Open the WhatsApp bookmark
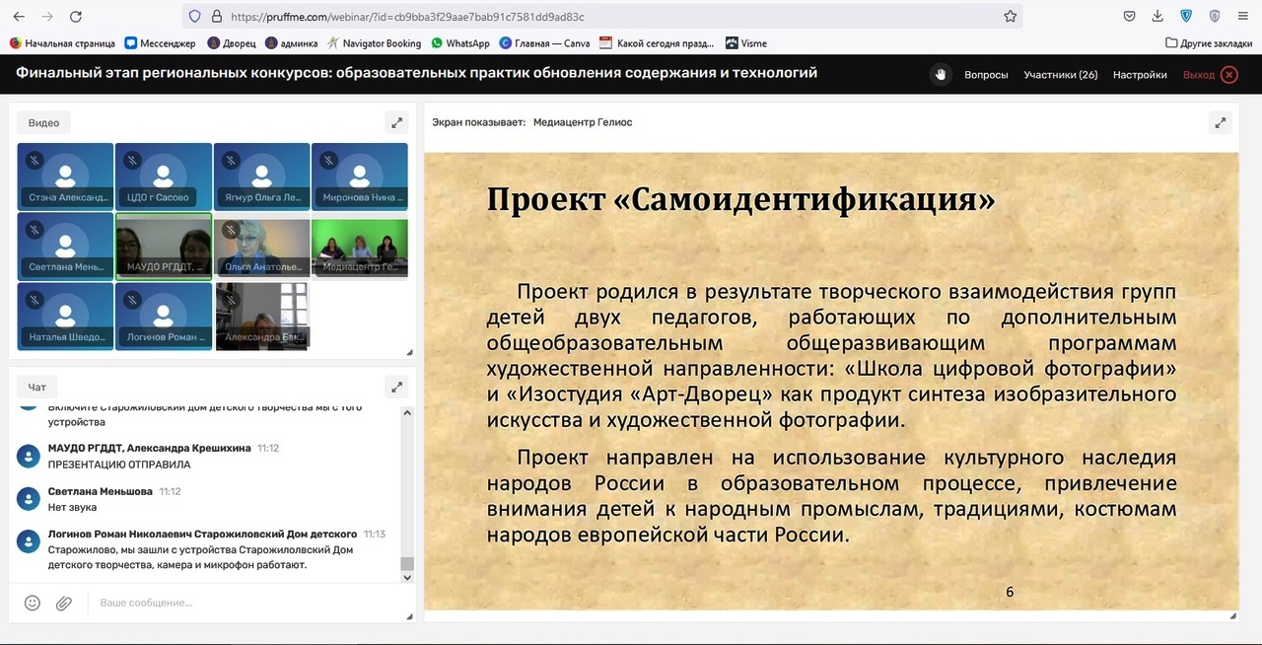The image size is (1262, 645). coord(459,43)
